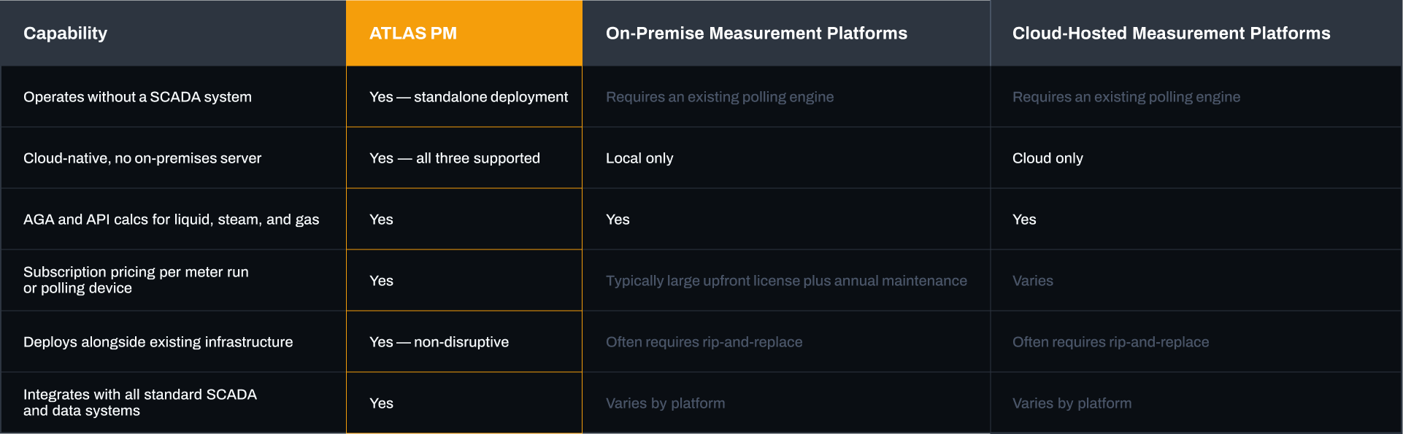Click the ATLAS PM column header
1403x434 pixels.
pos(413,34)
